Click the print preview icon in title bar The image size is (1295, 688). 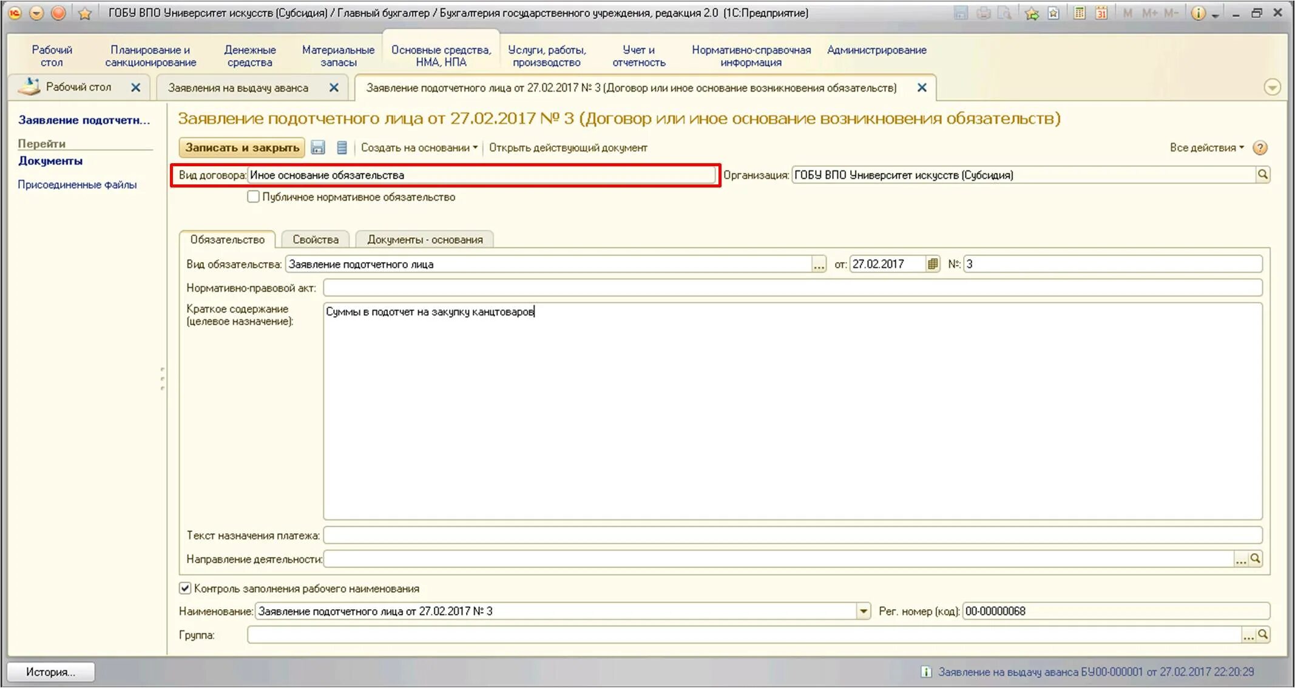click(x=1006, y=13)
